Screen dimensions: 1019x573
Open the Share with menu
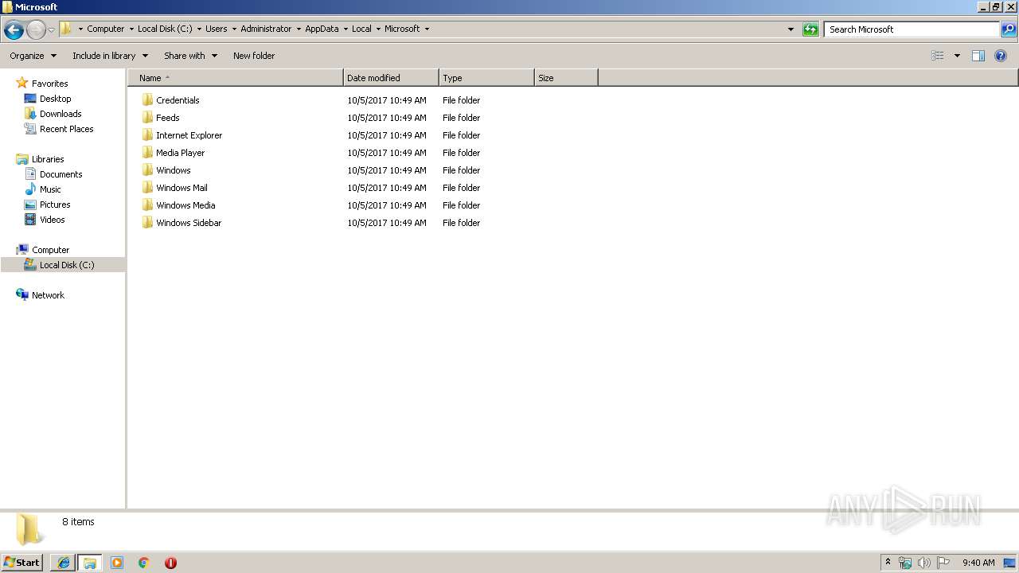pos(190,56)
